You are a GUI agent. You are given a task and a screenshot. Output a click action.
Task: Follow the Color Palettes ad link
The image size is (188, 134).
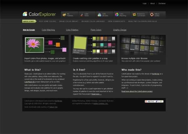pyautogui.click(x=72, y=30)
